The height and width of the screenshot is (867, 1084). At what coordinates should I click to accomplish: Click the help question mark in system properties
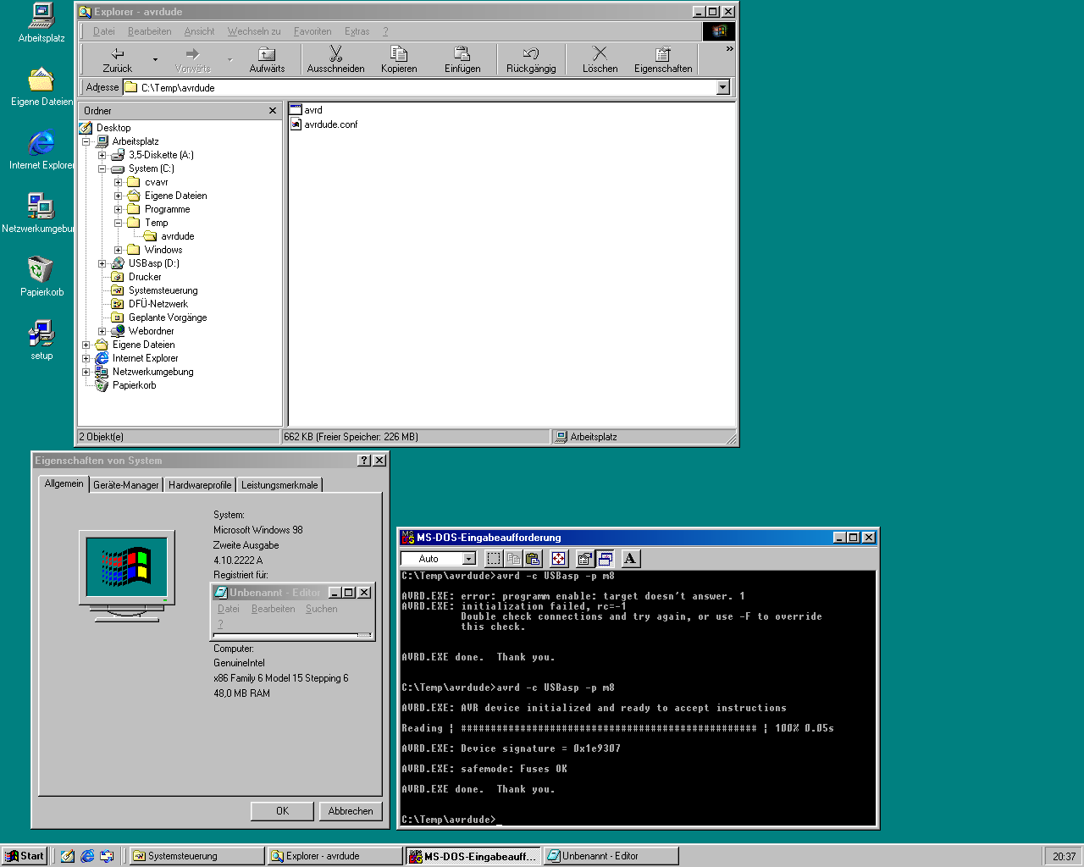(x=364, y=461)
